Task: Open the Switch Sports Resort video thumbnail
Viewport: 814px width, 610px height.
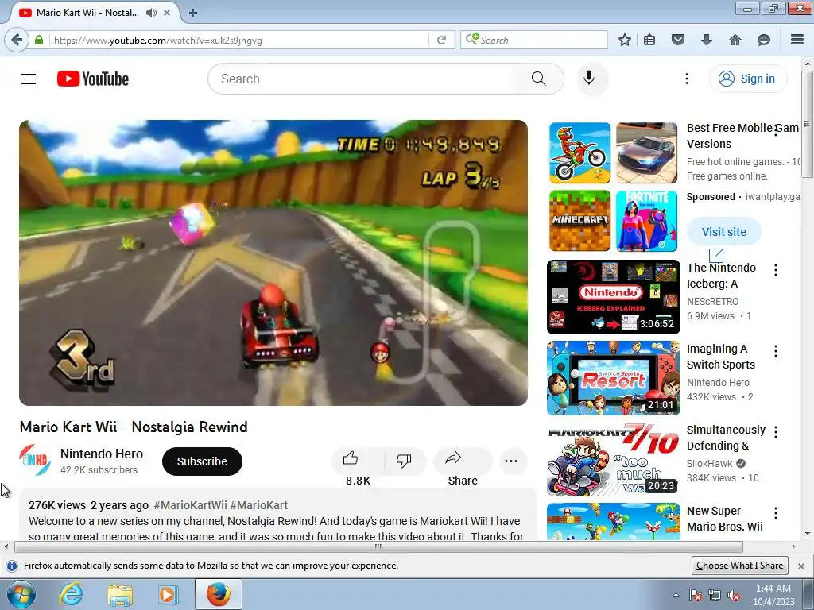Action: [613, 377]
